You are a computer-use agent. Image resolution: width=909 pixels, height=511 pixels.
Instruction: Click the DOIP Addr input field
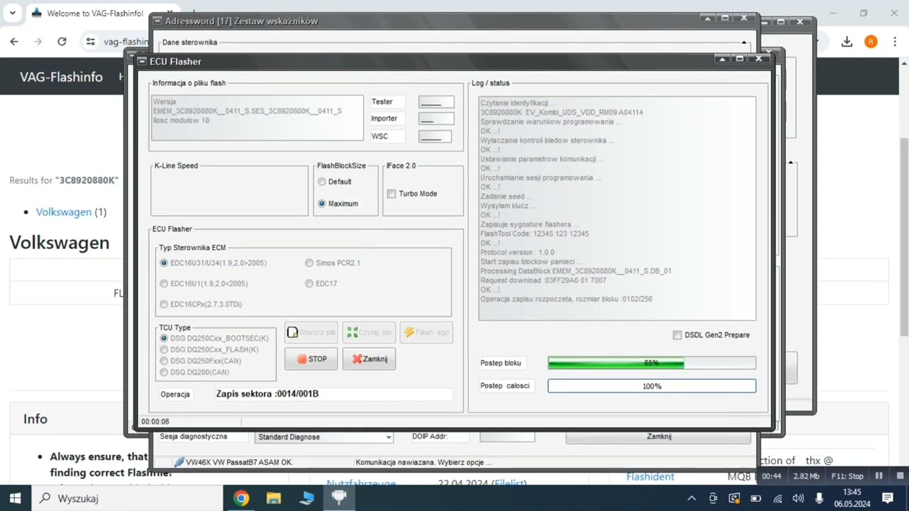507,436
